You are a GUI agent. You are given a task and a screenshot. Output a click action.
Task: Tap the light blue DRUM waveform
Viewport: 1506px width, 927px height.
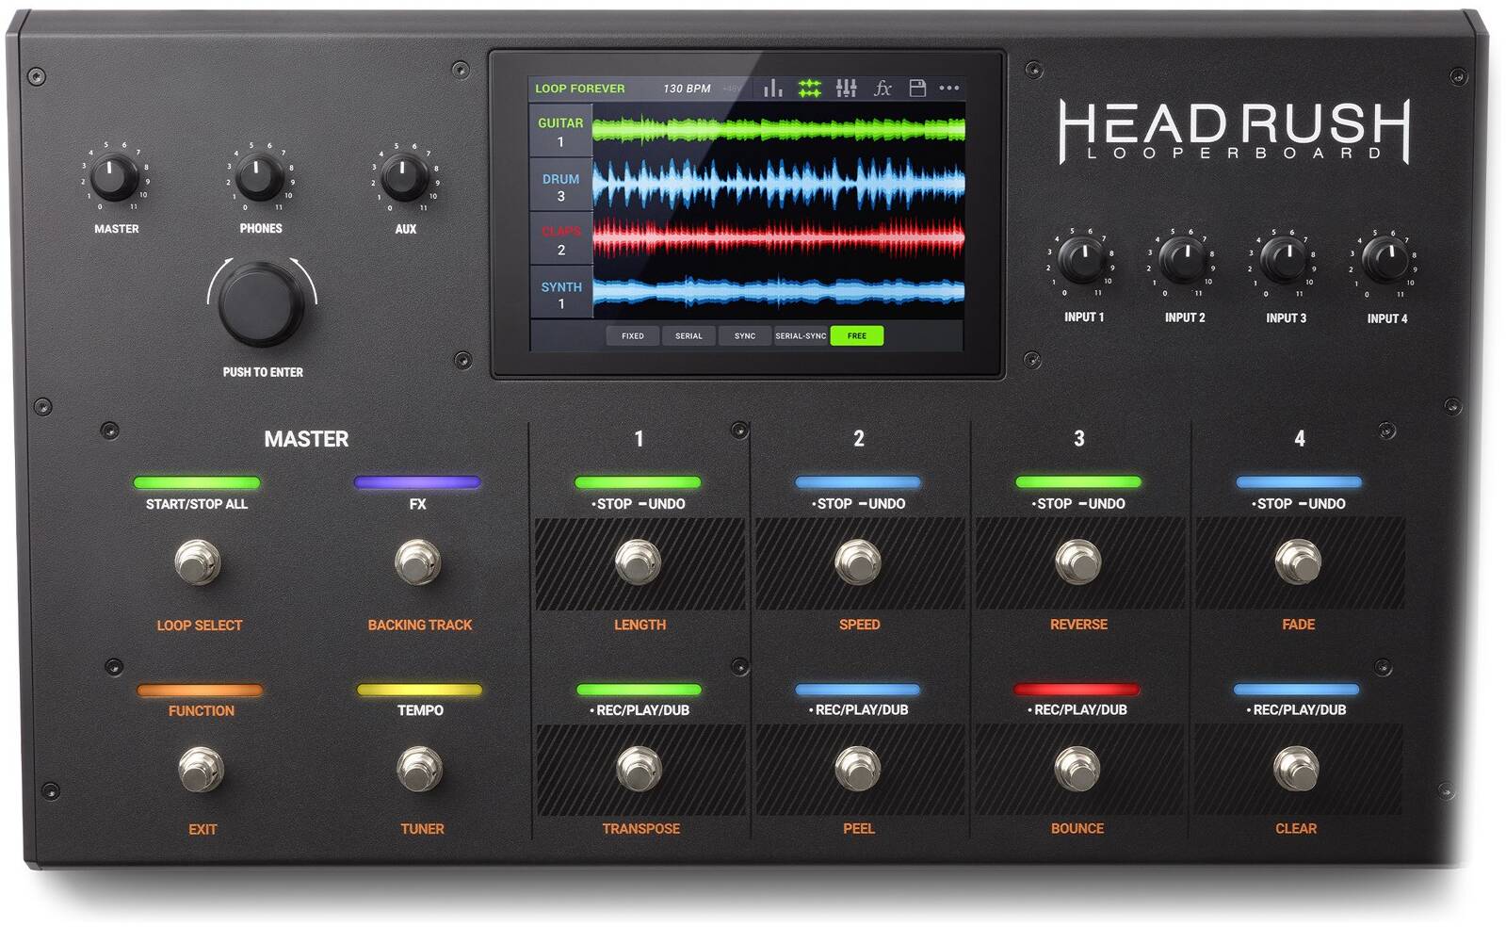click(779, 184)
